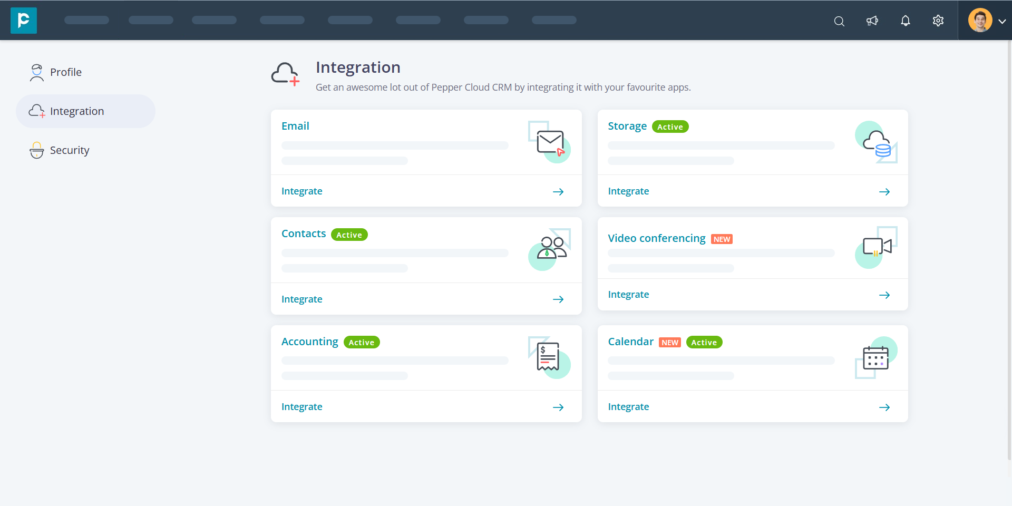Viewport: 1012px width, 506px height.
Task: Click the Active badge on Storage card
Action: 670,127
